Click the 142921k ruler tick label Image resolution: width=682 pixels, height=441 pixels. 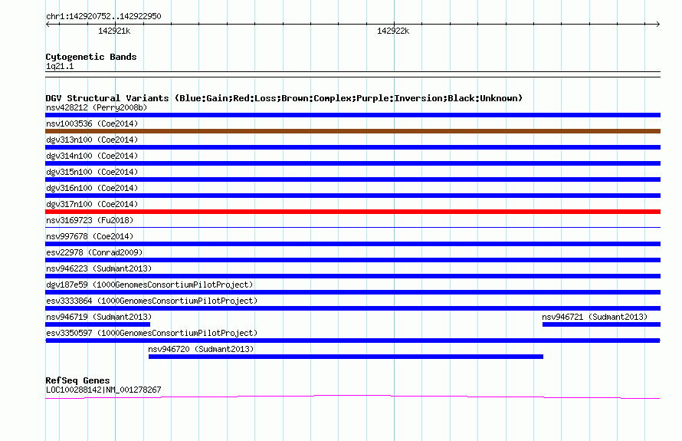click(114, 31)
